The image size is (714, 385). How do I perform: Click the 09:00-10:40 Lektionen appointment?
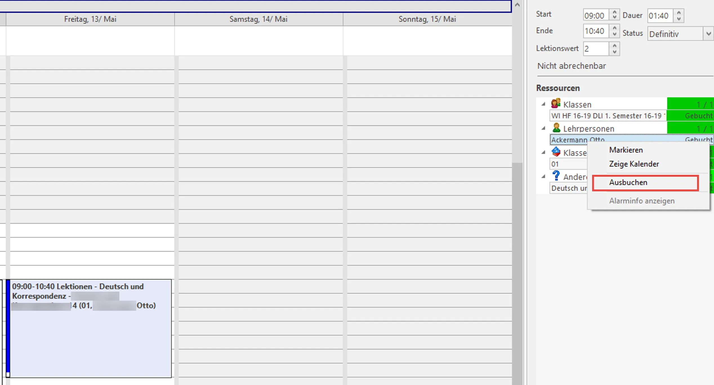click(89, 328)
